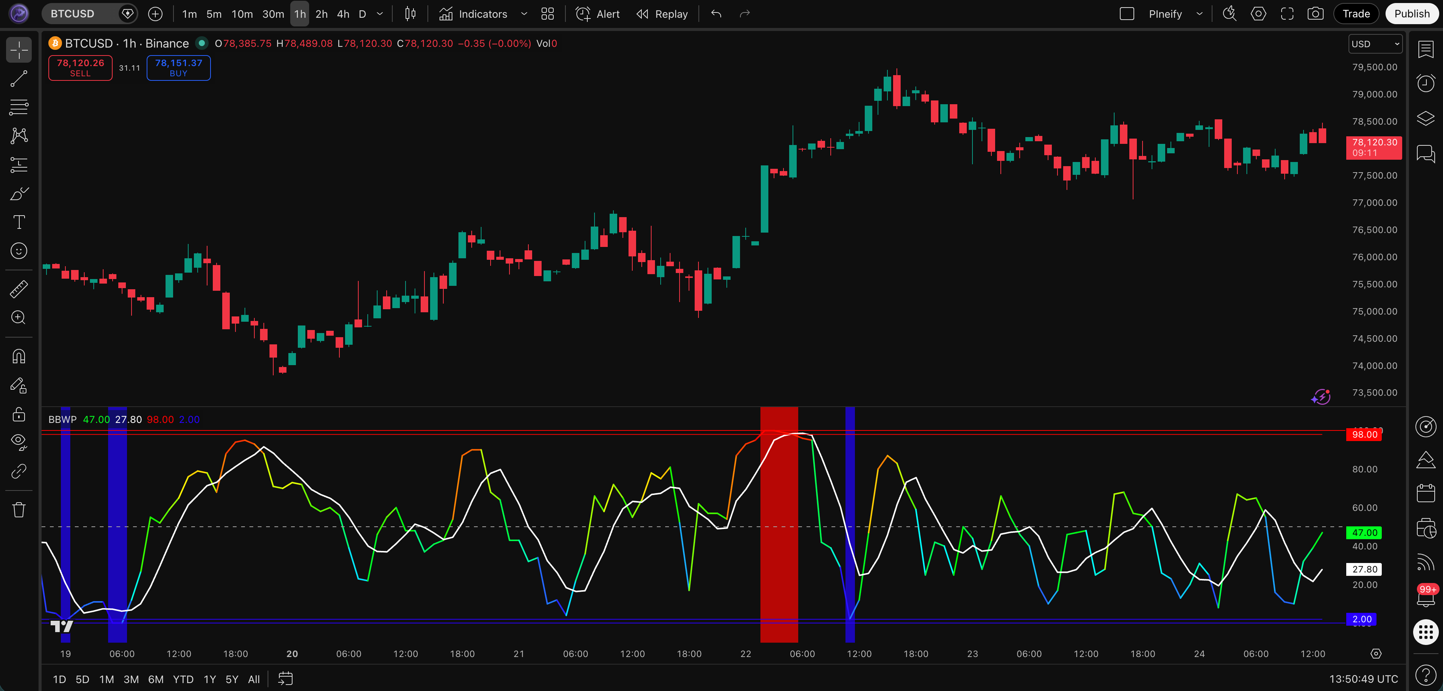The image size is (1443, 691).
Task: Expand the Plneify layout dropdown
Action: [1199, 14]
